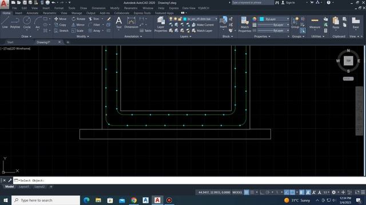Click the keyword search box in the title bar
Viewport: 366px width, 205px height.
(x=252, y=2)
